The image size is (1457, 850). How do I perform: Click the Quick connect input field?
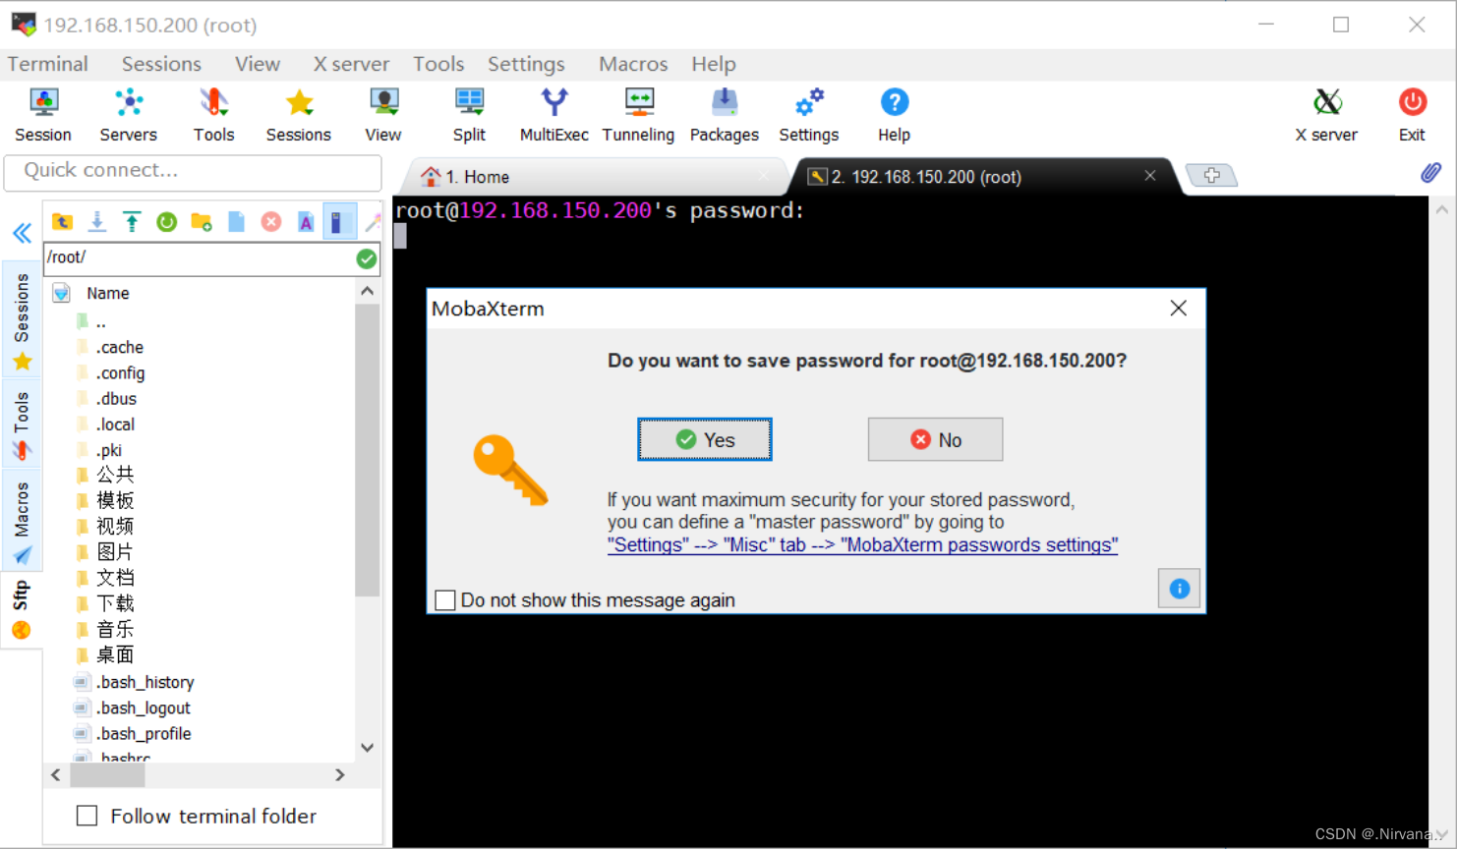coord(193,171)
